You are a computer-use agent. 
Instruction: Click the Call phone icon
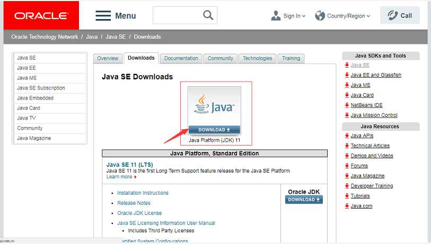(x=393, y=15)
